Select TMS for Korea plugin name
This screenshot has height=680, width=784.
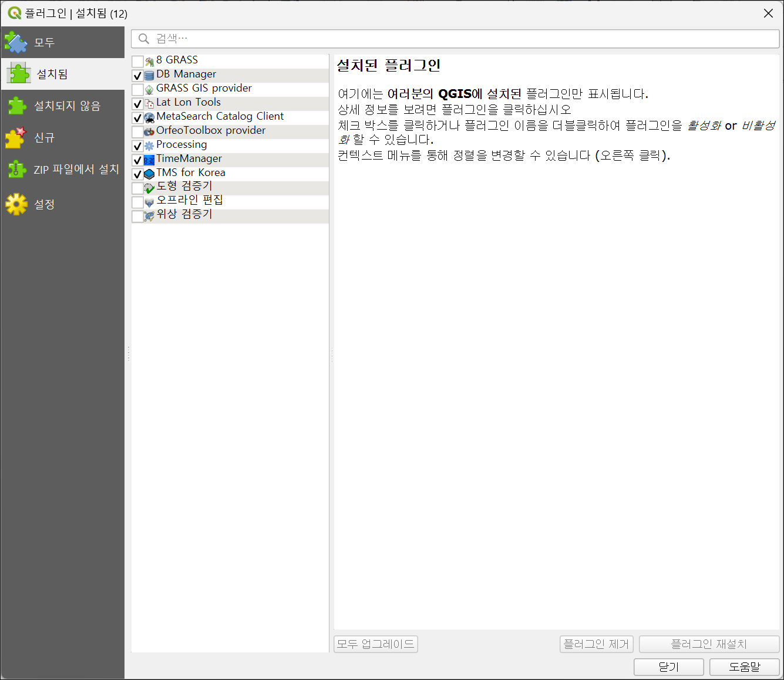(x=191, y=172)
